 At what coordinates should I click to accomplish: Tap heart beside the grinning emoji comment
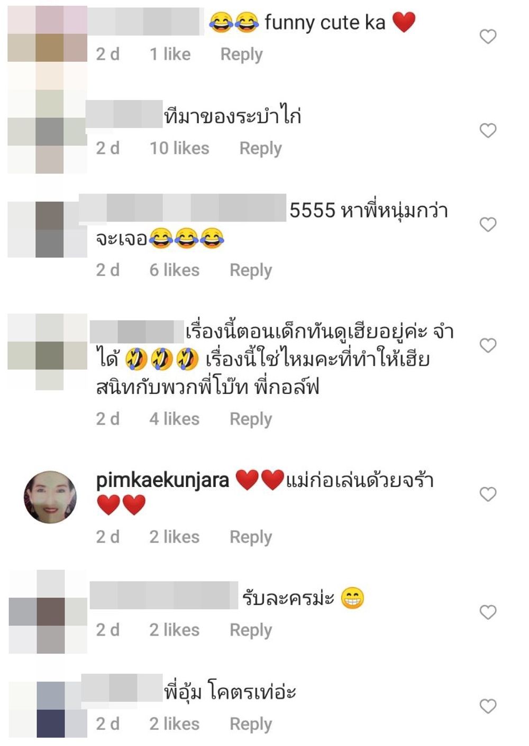[488, 612]
